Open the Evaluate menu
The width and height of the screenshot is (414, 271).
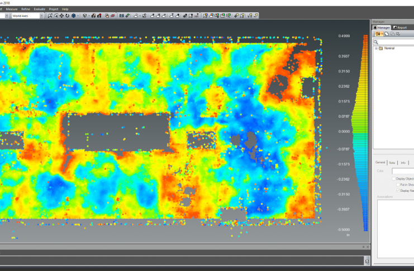[x=39, y=9]
